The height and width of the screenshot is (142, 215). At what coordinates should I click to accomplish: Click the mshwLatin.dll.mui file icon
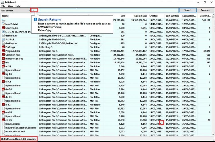pyautogui.click(x=3, y=131)
